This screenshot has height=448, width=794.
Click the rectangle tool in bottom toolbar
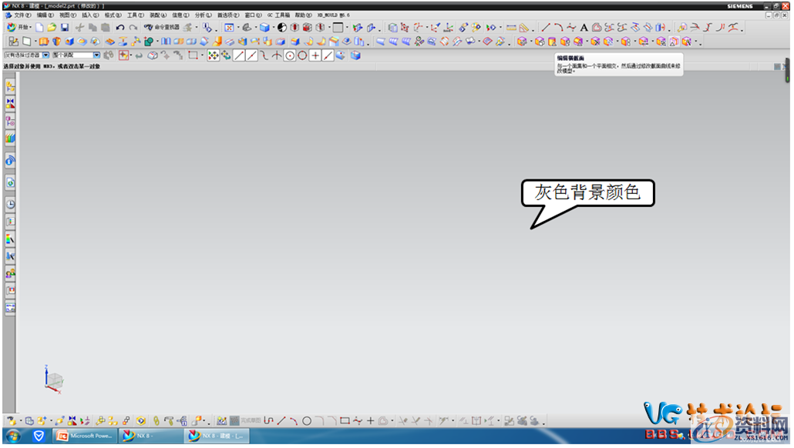345,421
